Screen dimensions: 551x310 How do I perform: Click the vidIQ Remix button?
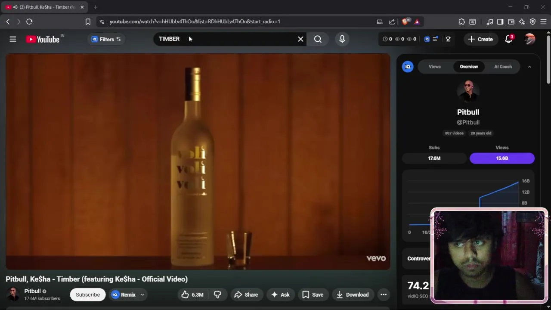pos(124,294)
